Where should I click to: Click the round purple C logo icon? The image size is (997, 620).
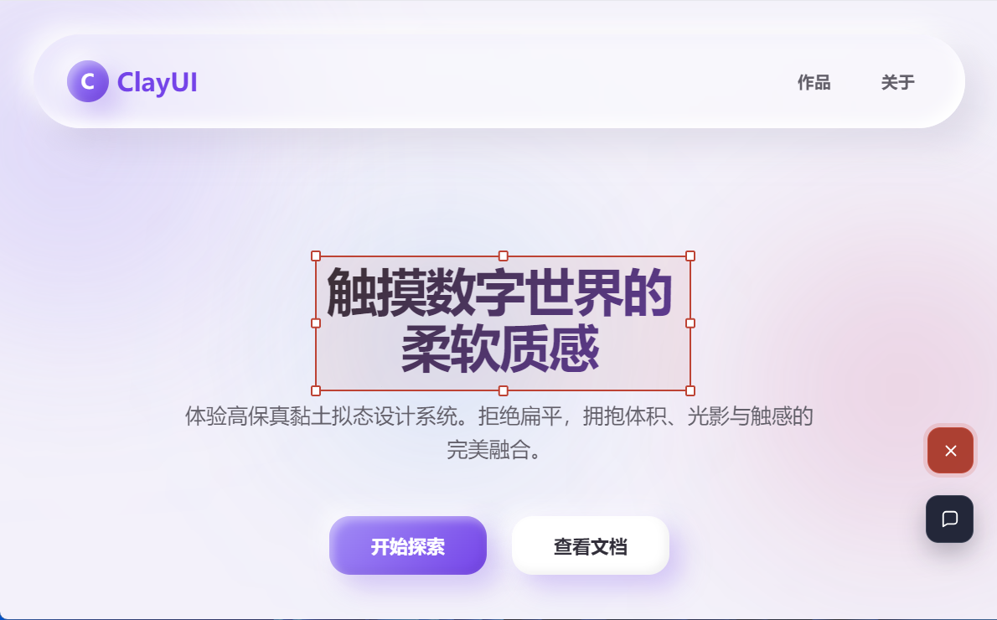[x=88, y=81]
